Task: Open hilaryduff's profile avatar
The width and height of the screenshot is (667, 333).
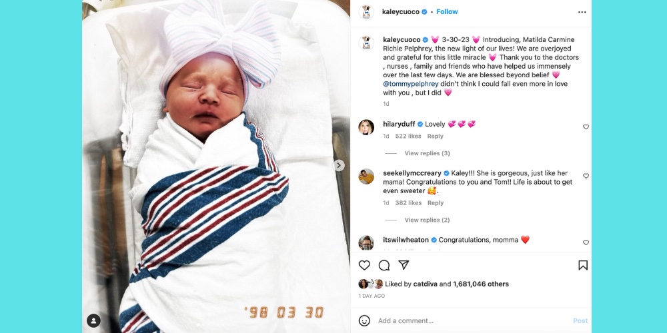Action: click(x=366, y=127)
